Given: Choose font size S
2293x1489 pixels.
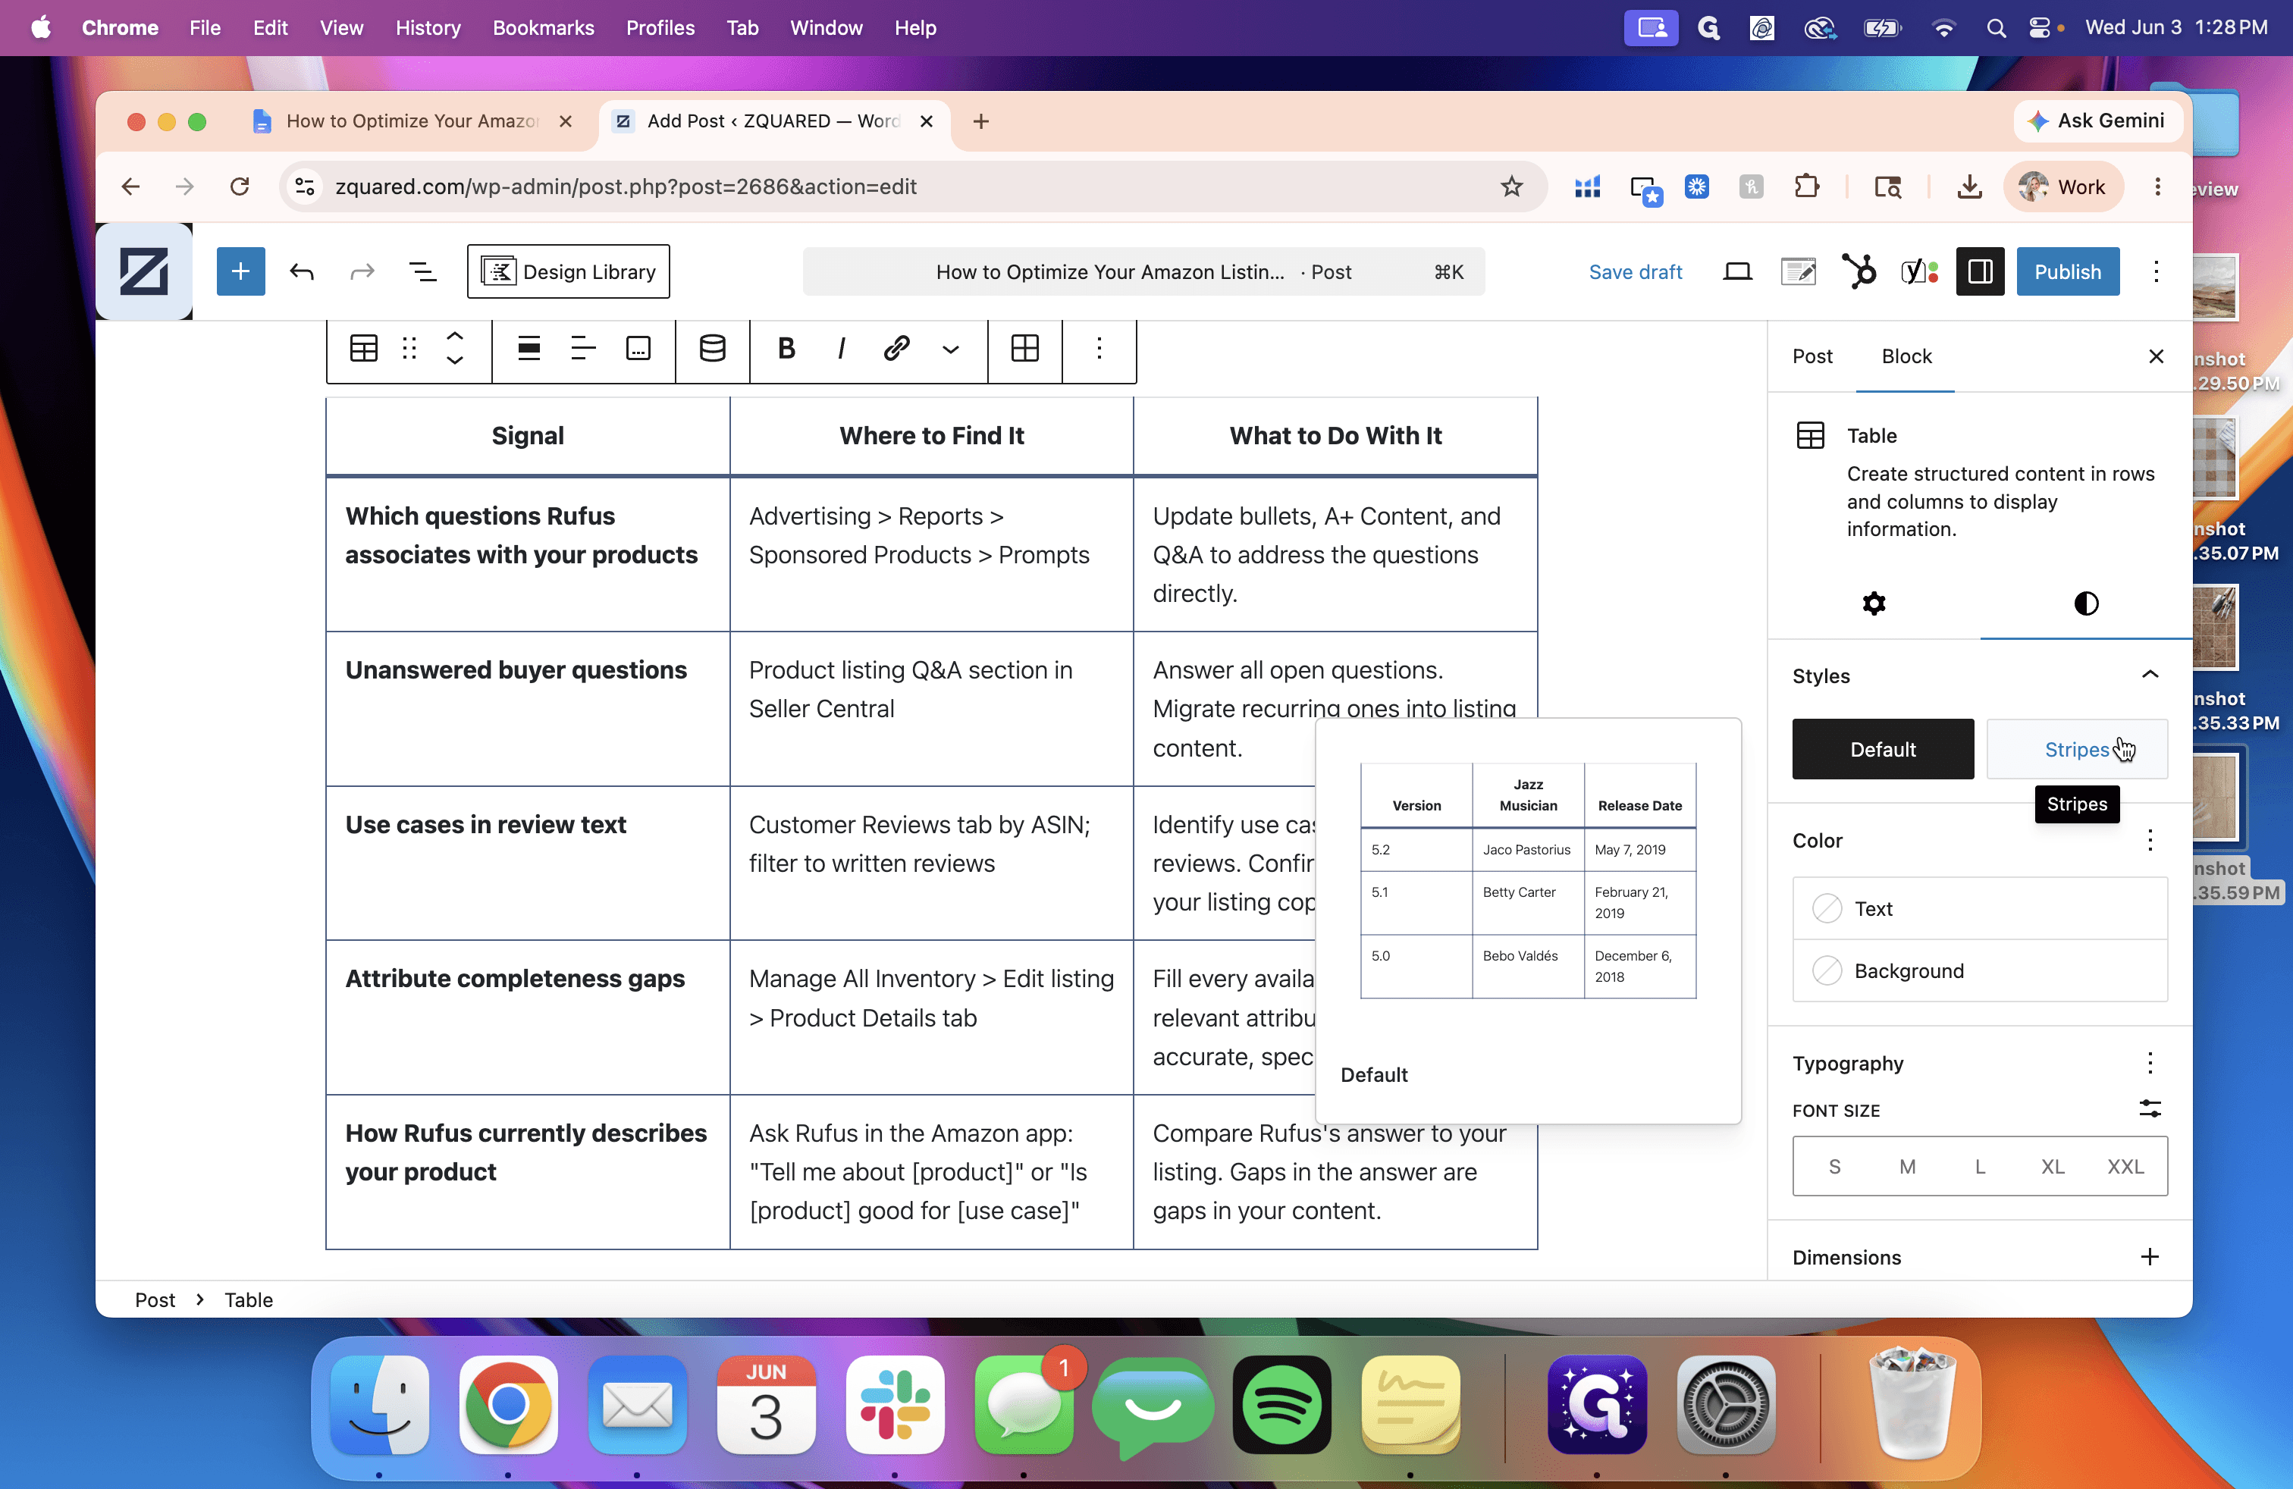Looking at the screenshot, I should tap(1834, 1166).
